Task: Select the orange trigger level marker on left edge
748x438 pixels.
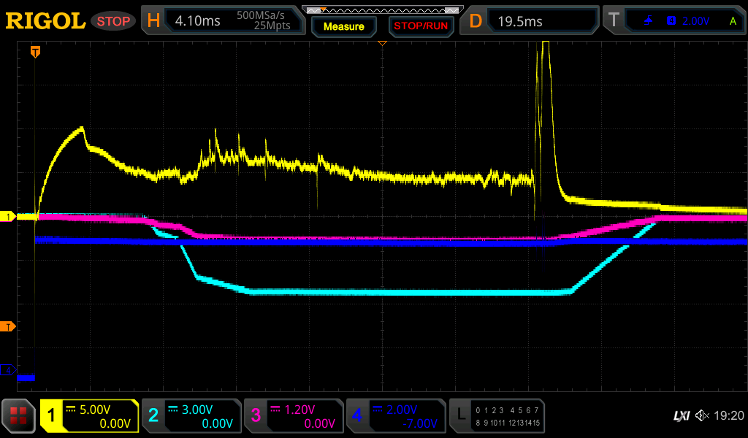Action: [x=8, y=326]
